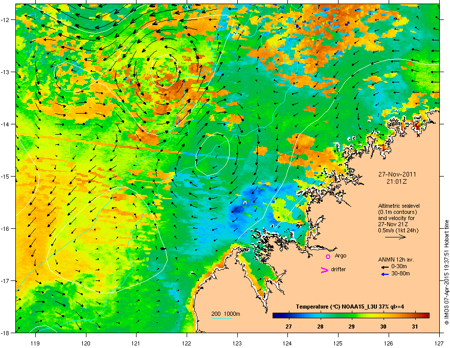This screenshot has height=348, width=450.
Task: Click the latitude axis label -18
Action: click(x=6, y=333)
